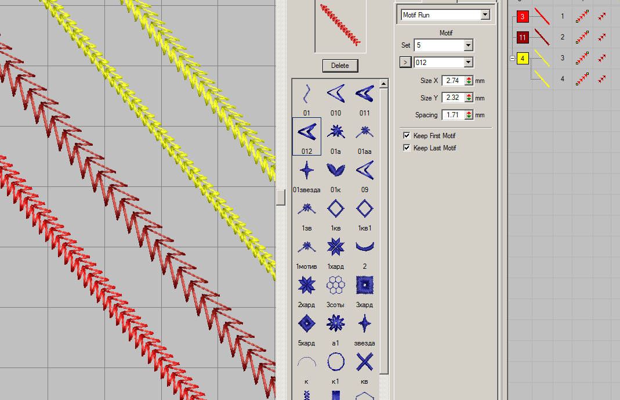620x400 pixels.
Task: Select red color swatch 3
Action: point(523,16)
